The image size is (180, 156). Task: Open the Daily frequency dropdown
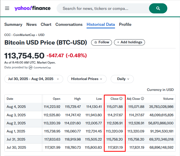(x=122, y=79)
